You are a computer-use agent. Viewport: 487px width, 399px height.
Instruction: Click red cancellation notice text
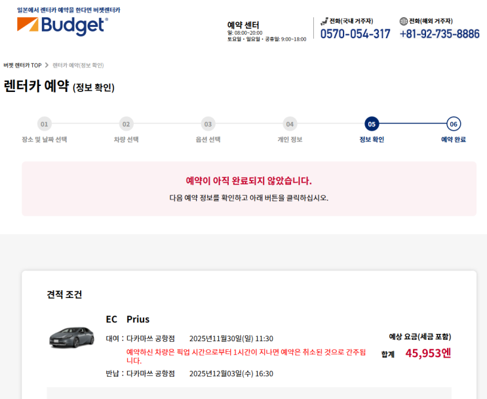coord(246,356)
